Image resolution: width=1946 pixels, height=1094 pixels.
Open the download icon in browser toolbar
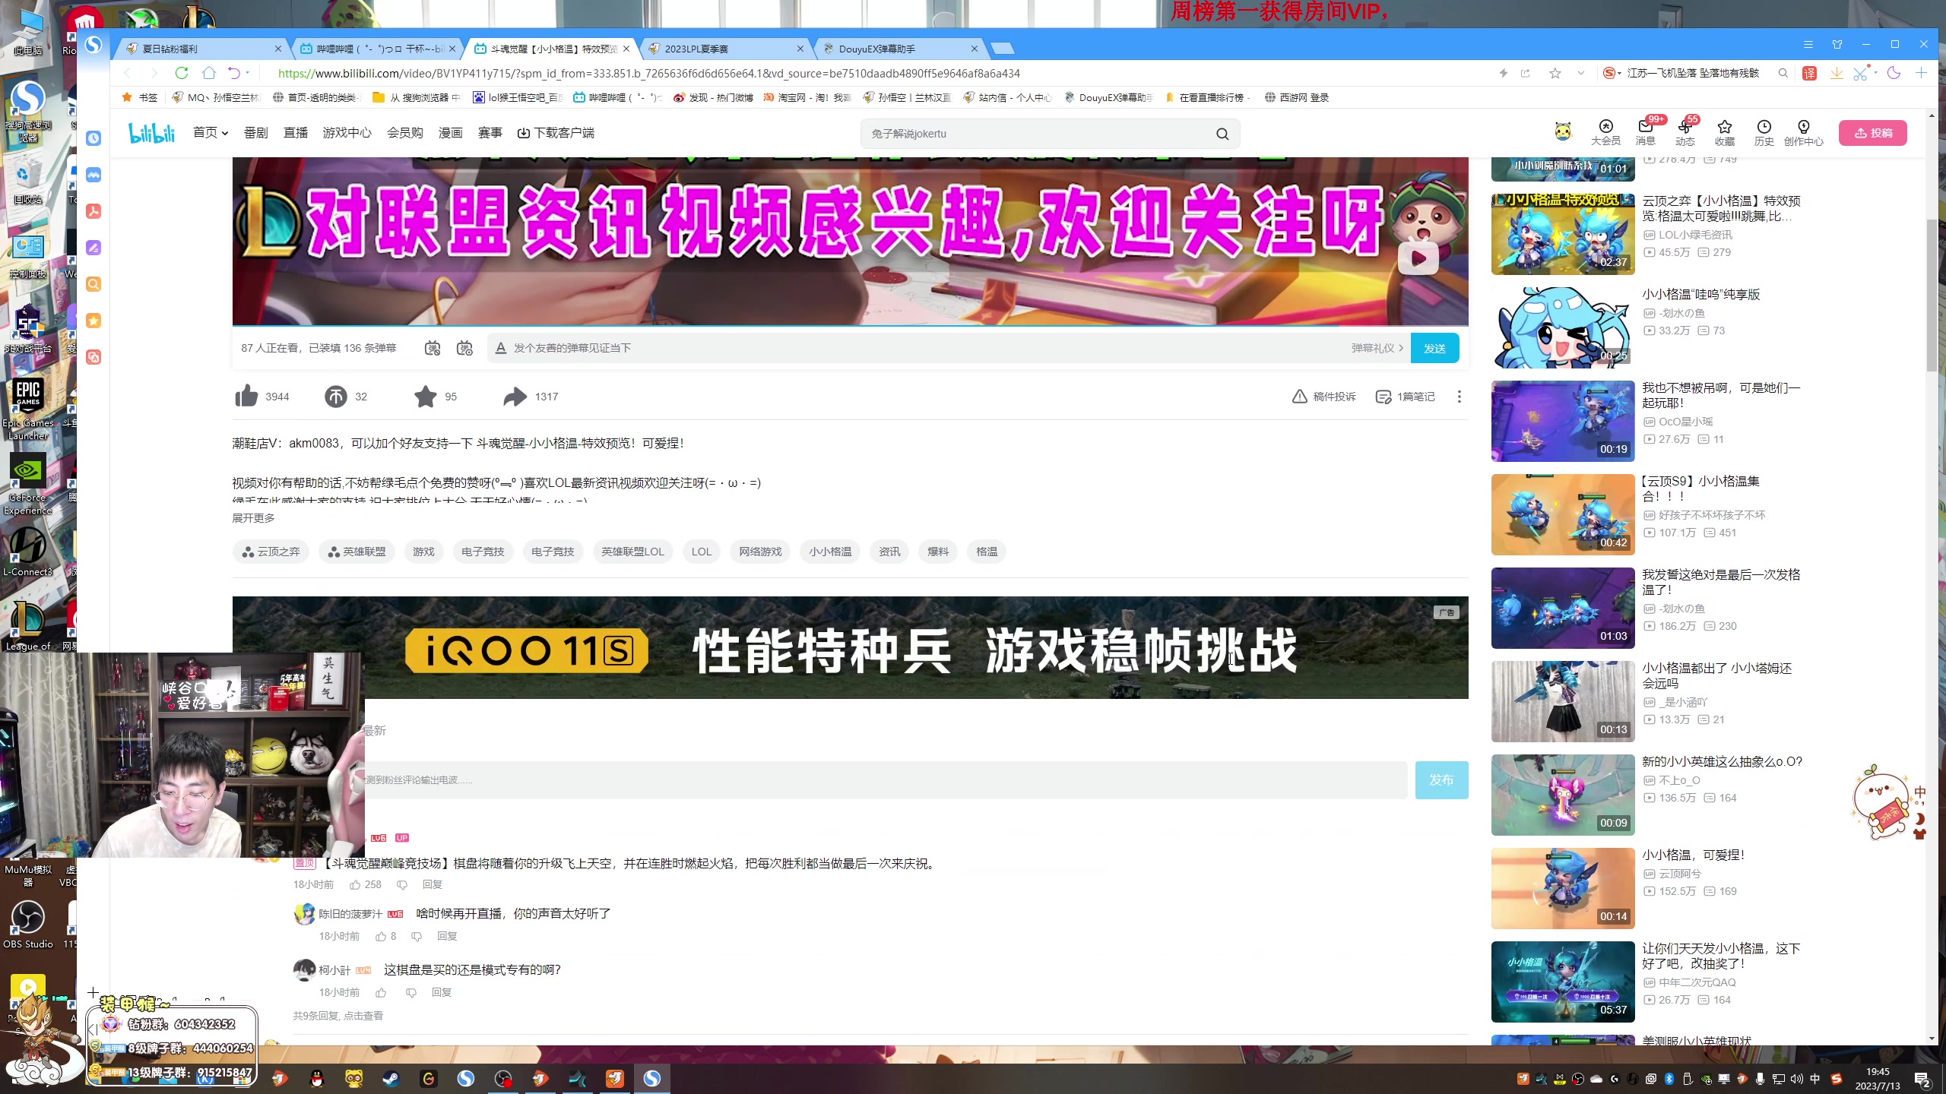(1836, 73)
